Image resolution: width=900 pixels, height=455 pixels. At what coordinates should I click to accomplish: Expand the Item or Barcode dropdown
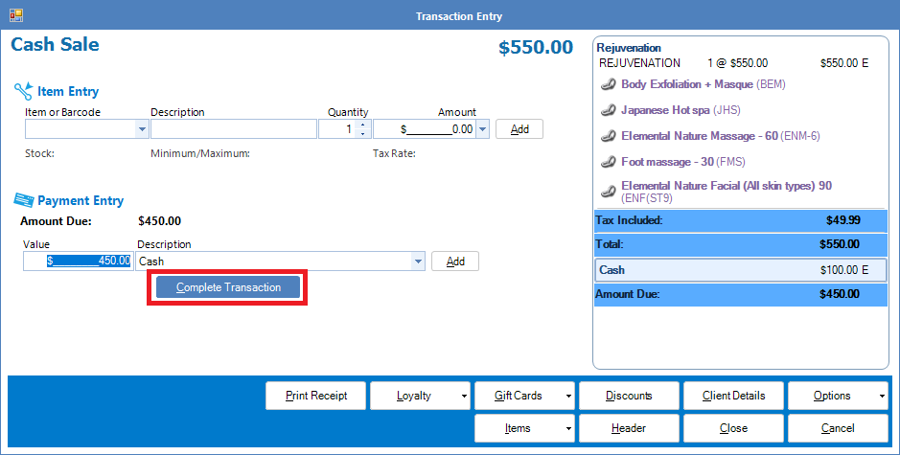(x=143, y=129)
